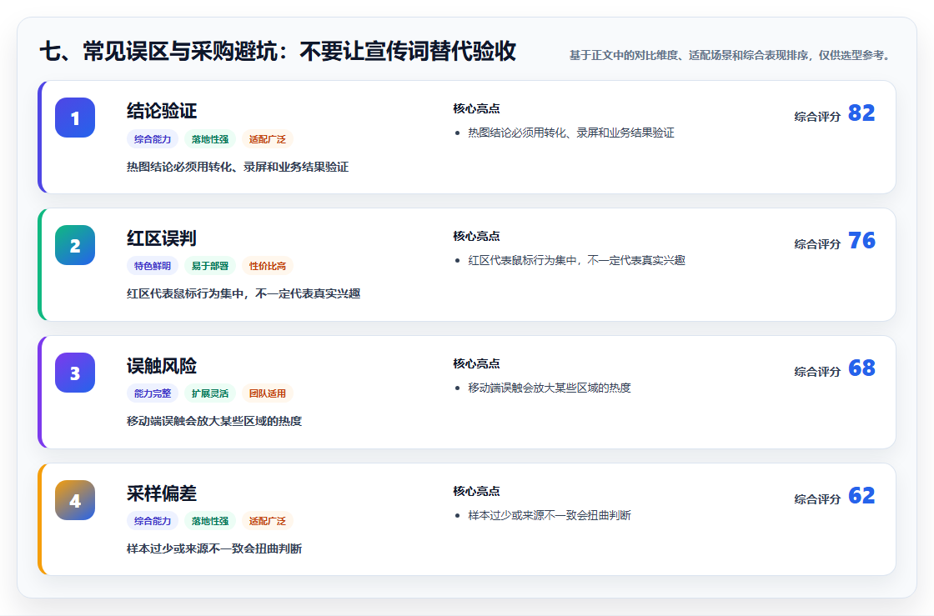
Task: Click 综合评分 label beside score 82
Action: click(817, 117)
